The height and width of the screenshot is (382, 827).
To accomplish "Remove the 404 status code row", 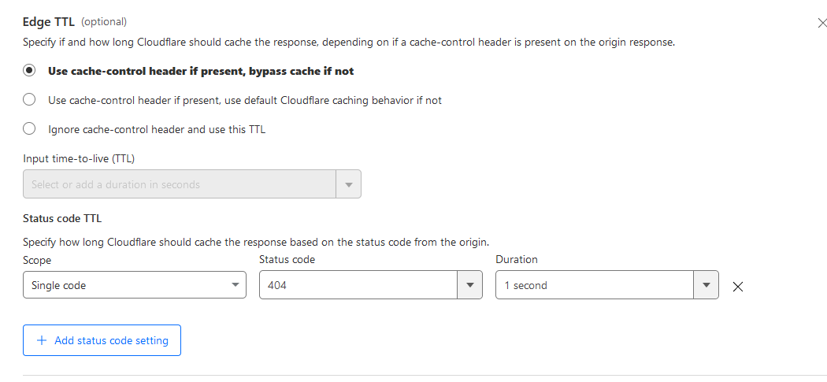I will pos(738,287).
